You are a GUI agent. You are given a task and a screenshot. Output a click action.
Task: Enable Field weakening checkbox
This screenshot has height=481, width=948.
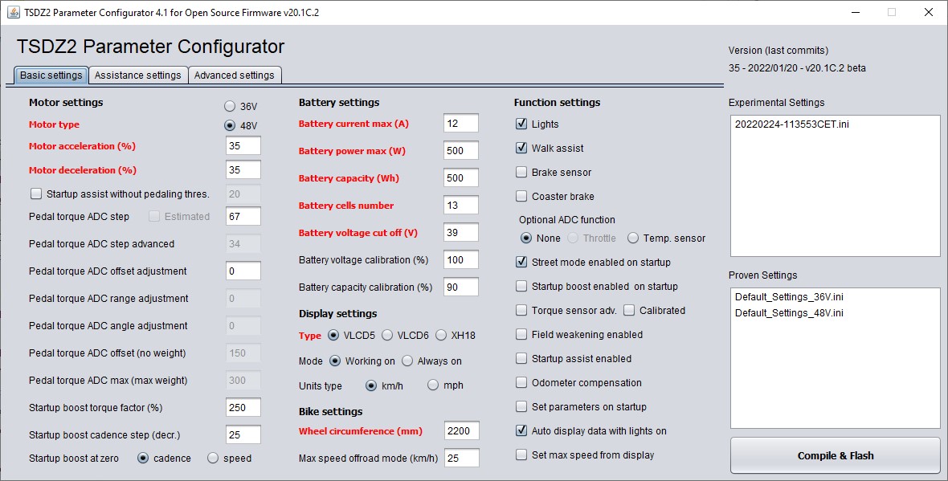click(x=521, y=335)
